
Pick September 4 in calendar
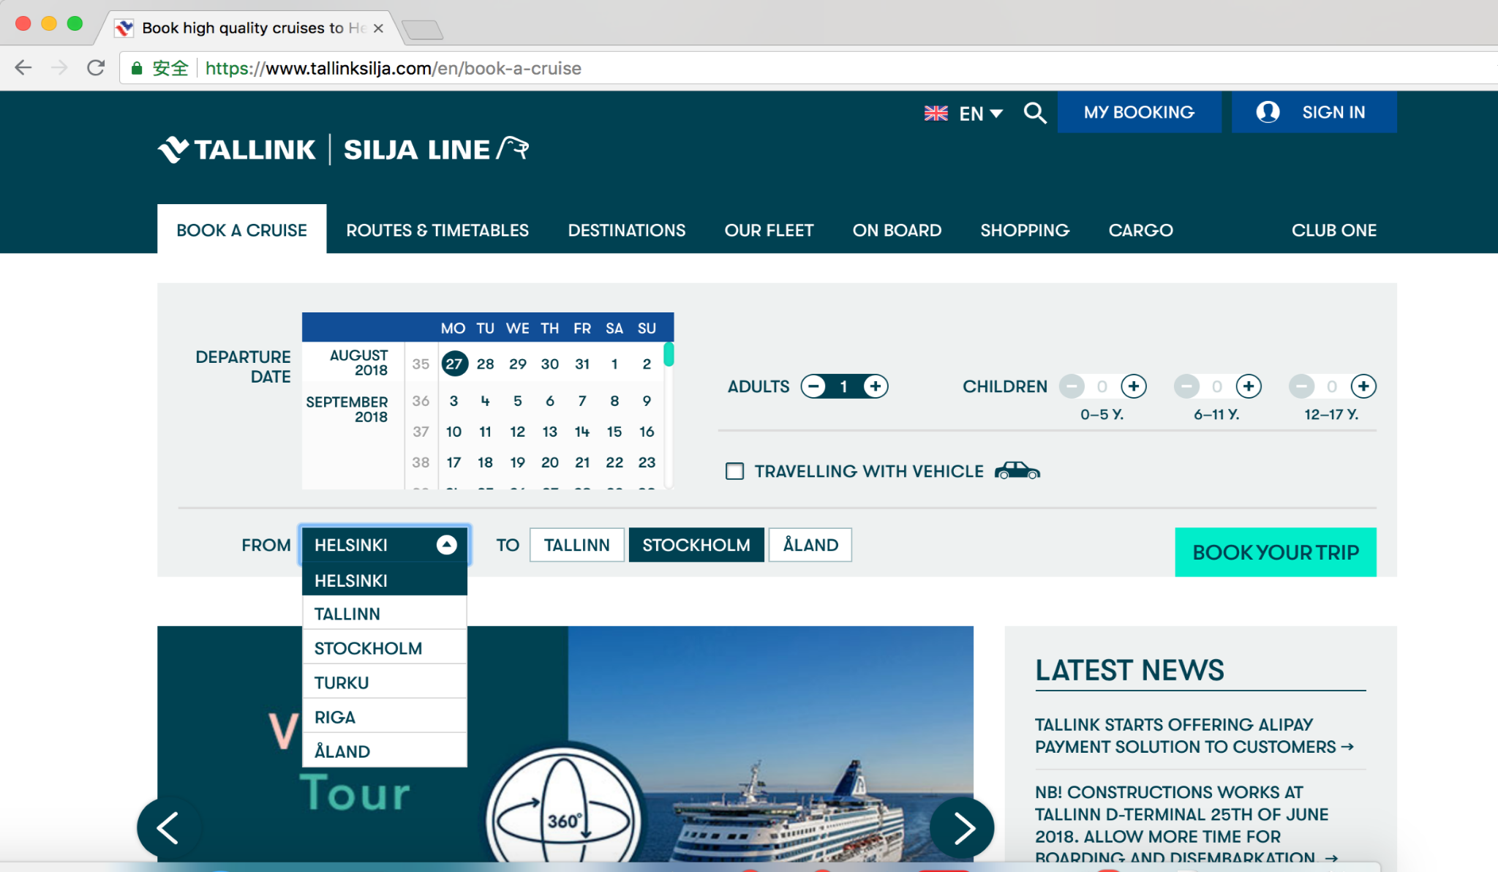point(485,401)
